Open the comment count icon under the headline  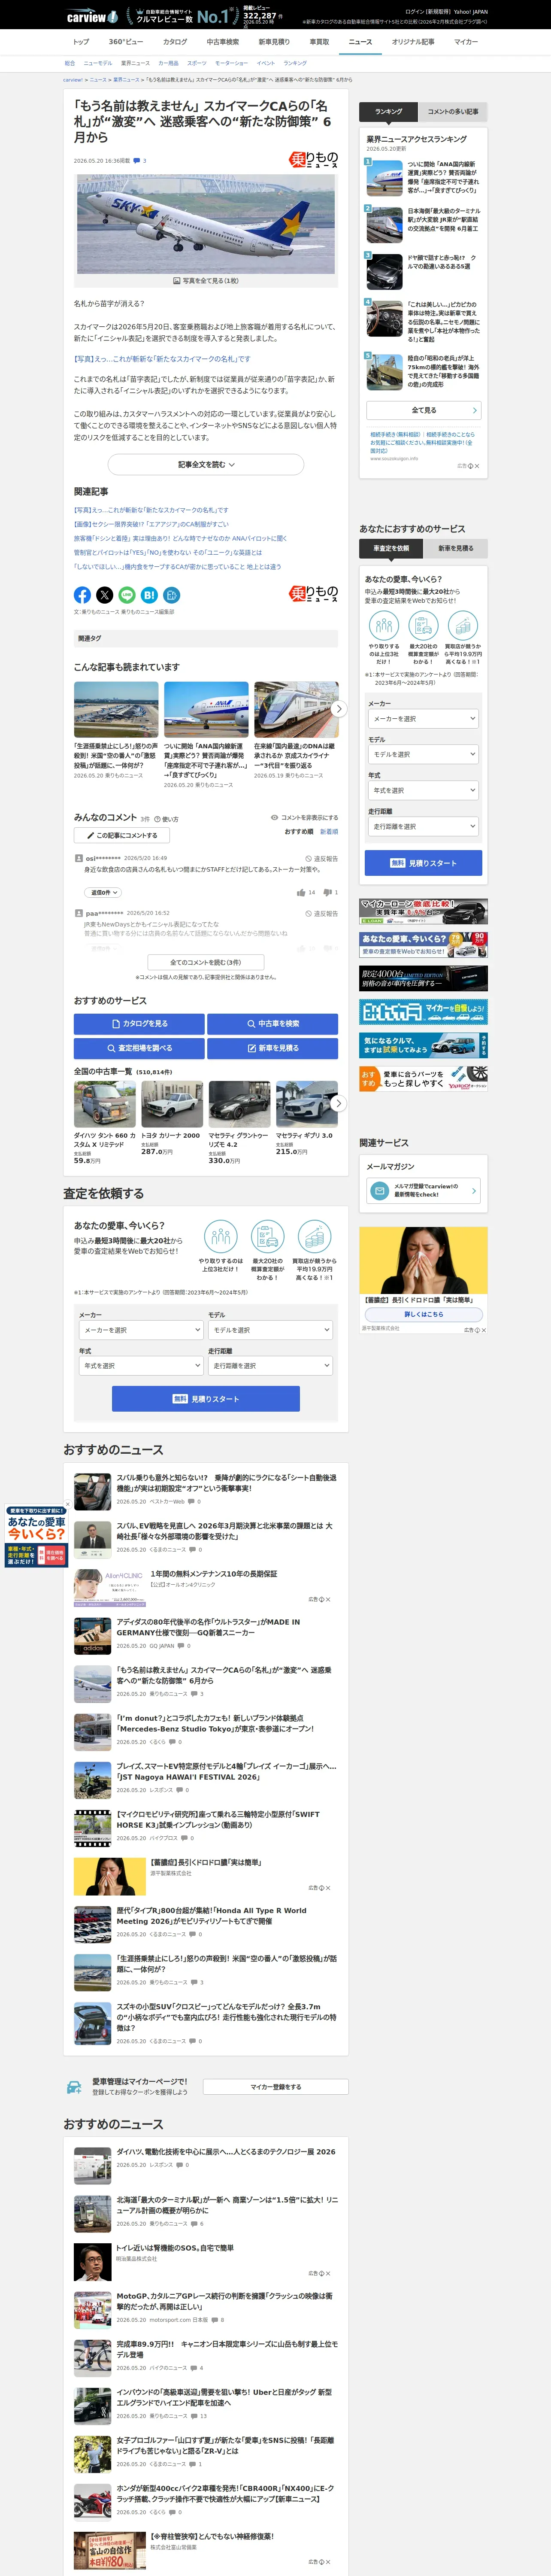click(139, 160)
